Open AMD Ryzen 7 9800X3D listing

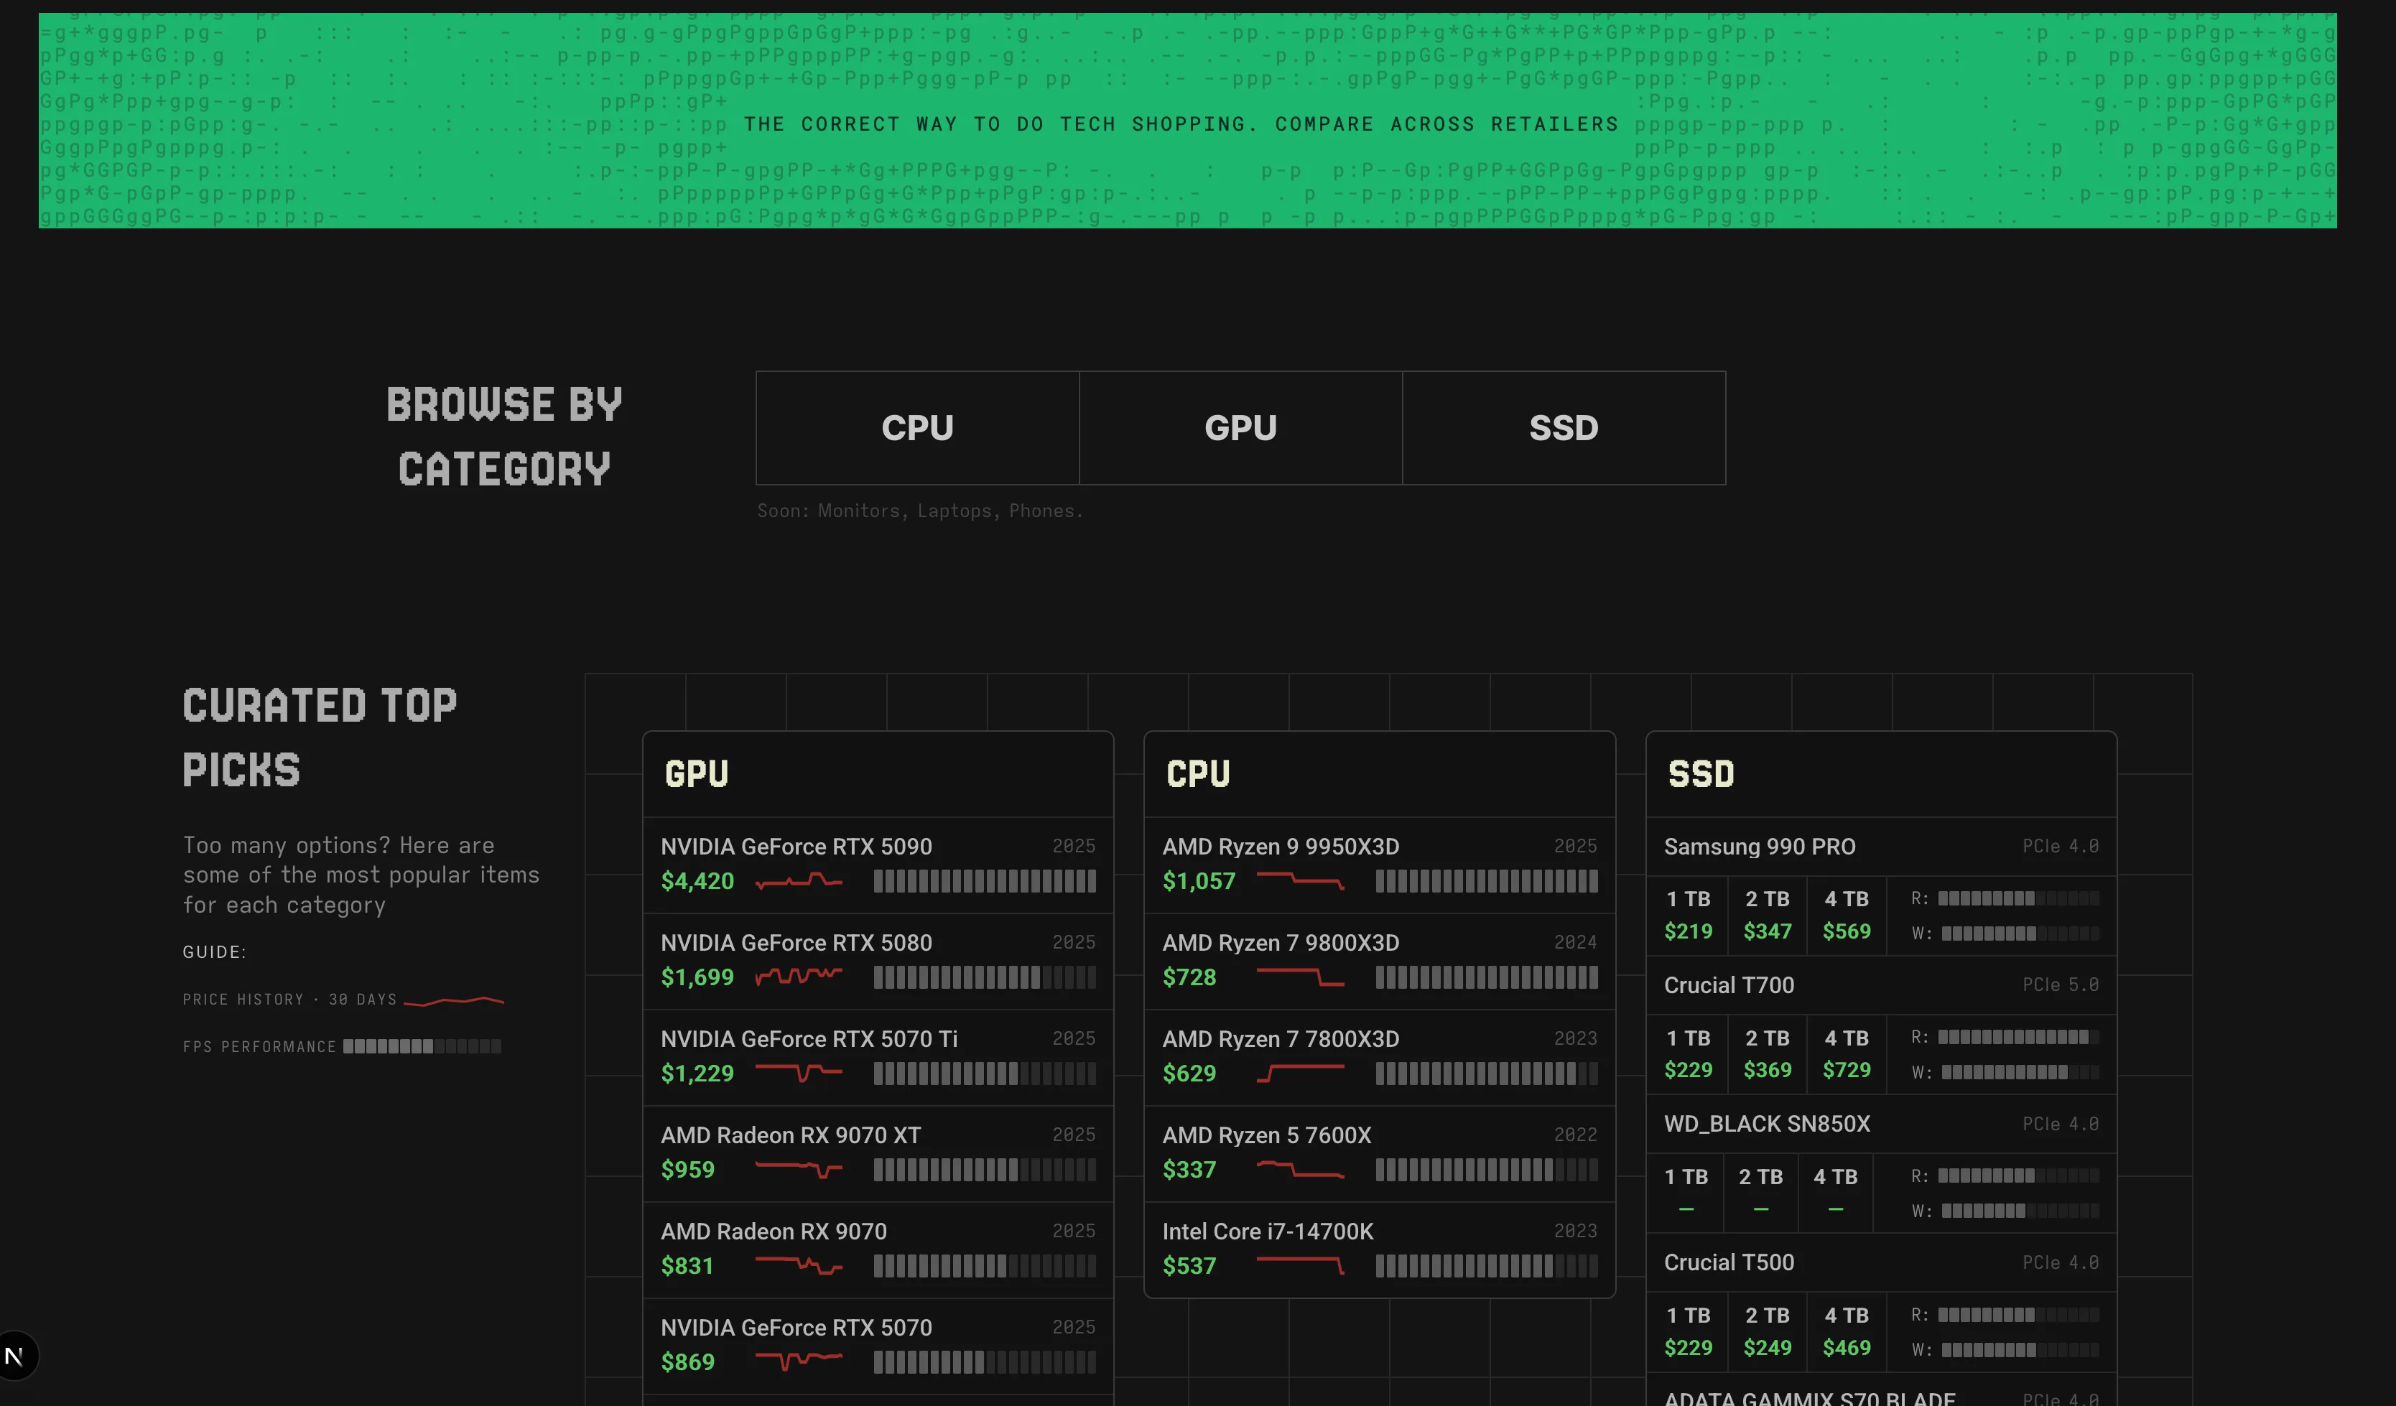click(1280, 942)
